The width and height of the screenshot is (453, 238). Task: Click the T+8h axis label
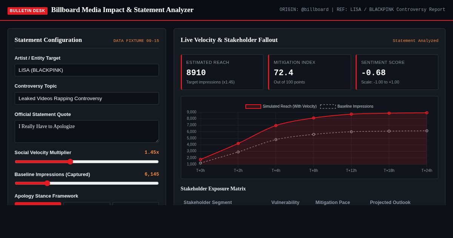tap(314, 171)
